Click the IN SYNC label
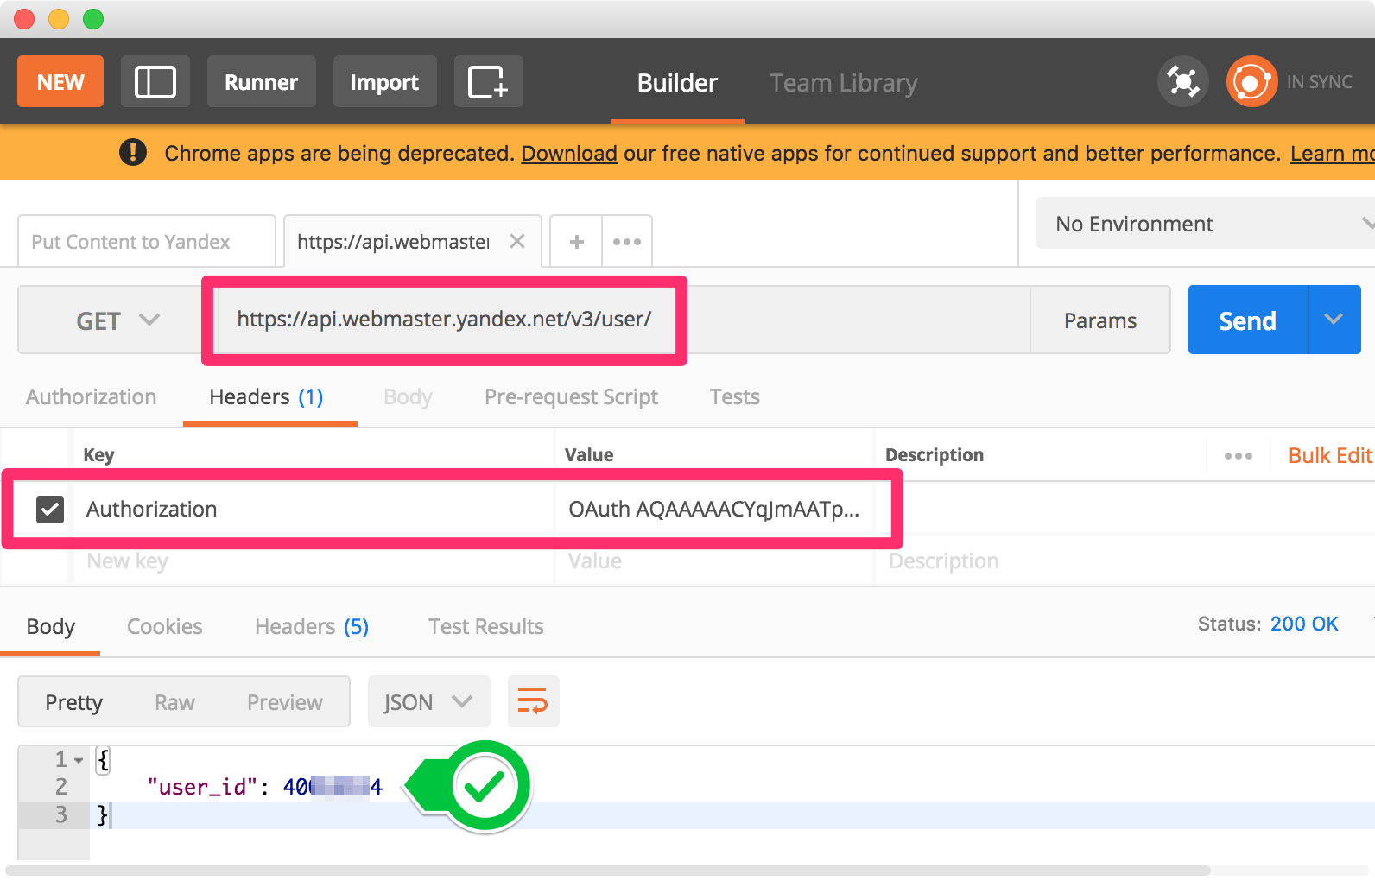This screenshot has height=881, width=1375. click(1320, 82)
